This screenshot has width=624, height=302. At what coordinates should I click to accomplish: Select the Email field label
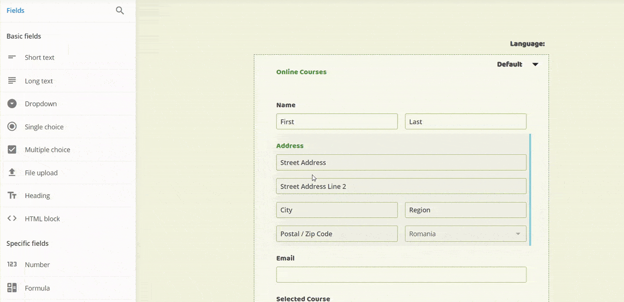click(285, 258)
